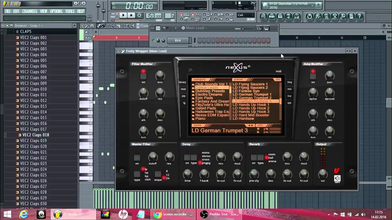The image size is (392, 220).
Task: Open the TOOLS menu
Action: [x=70, y=11]
